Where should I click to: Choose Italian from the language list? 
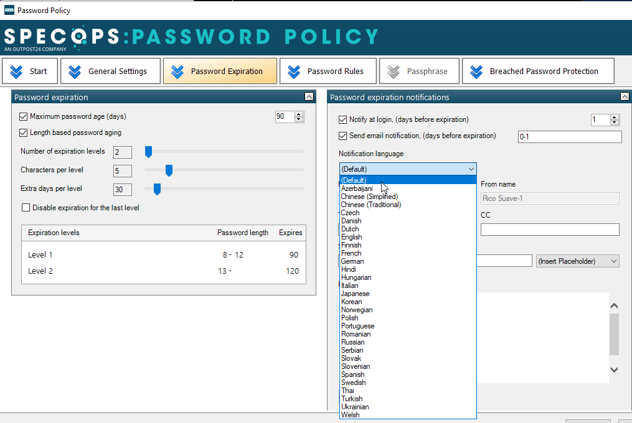408,286
